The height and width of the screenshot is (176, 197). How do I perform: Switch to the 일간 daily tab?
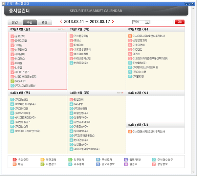pyautogui.click(x=14, y=22)
